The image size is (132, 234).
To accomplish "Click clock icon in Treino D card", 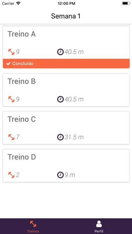I will click(x=60, y=175).
